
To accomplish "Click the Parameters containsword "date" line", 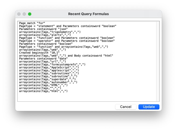I will (43, 59).
